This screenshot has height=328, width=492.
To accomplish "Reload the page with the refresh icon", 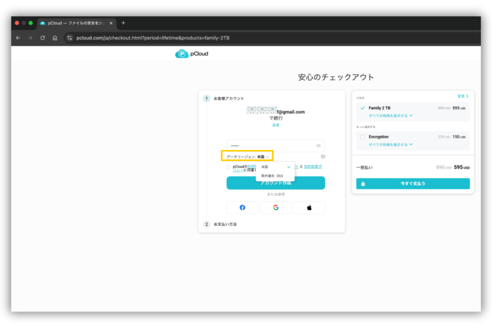I will (43, 38).
